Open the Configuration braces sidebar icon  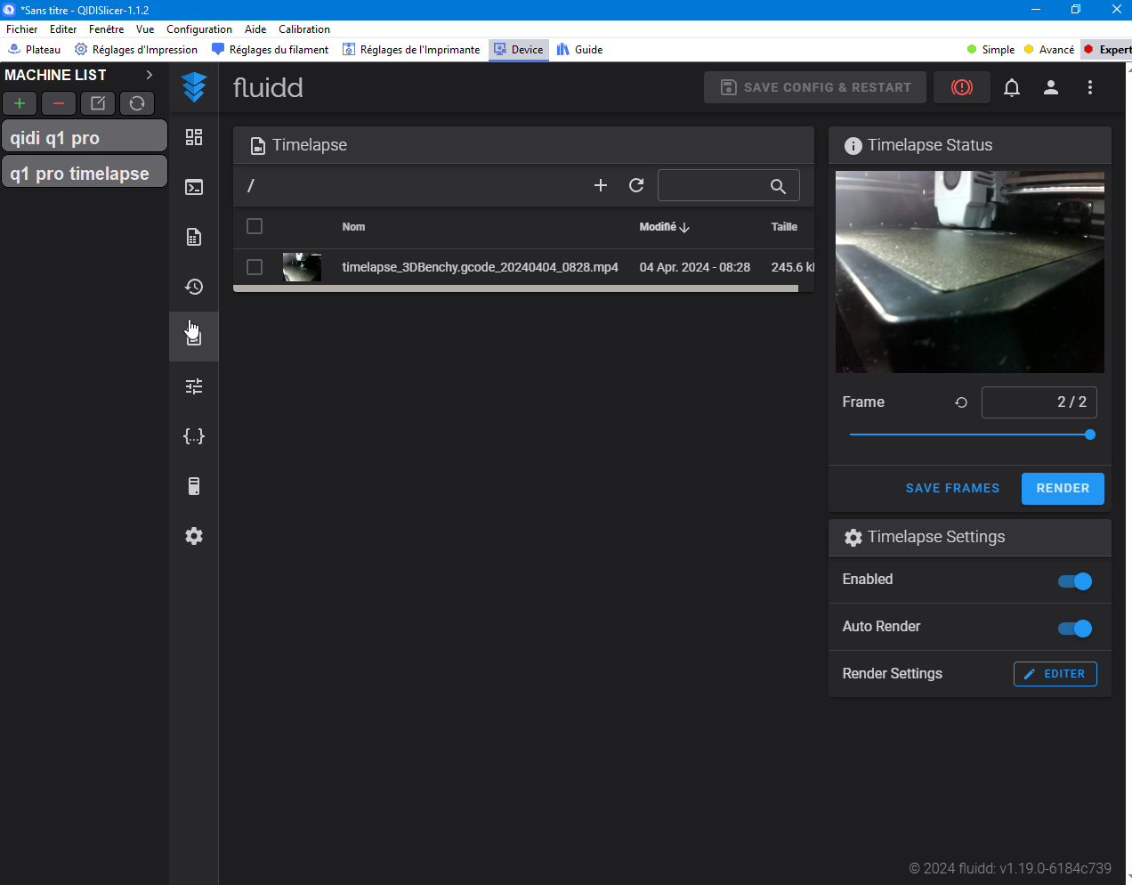[194, 436]
